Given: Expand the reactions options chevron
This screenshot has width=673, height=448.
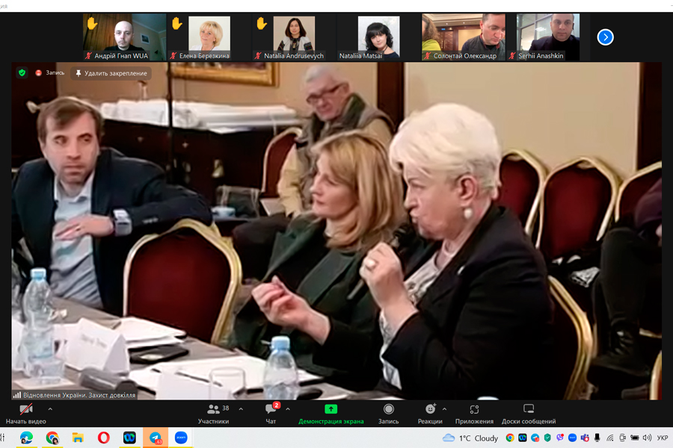Looking at the screenshot, I should coord(444,409).
